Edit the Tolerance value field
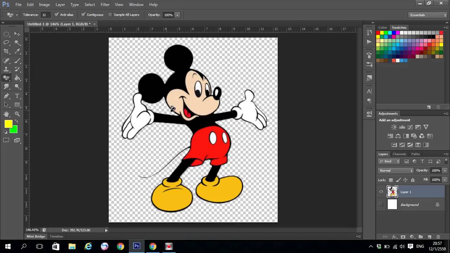This screenshot has width=450, height=253. click(x=45, y=15)
